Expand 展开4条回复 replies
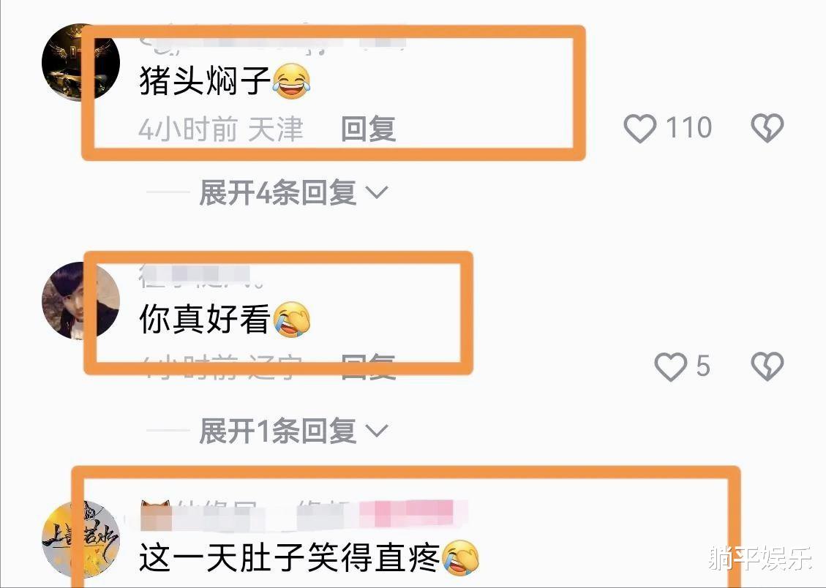Viewport: 826px width, 588px height. 293,192
